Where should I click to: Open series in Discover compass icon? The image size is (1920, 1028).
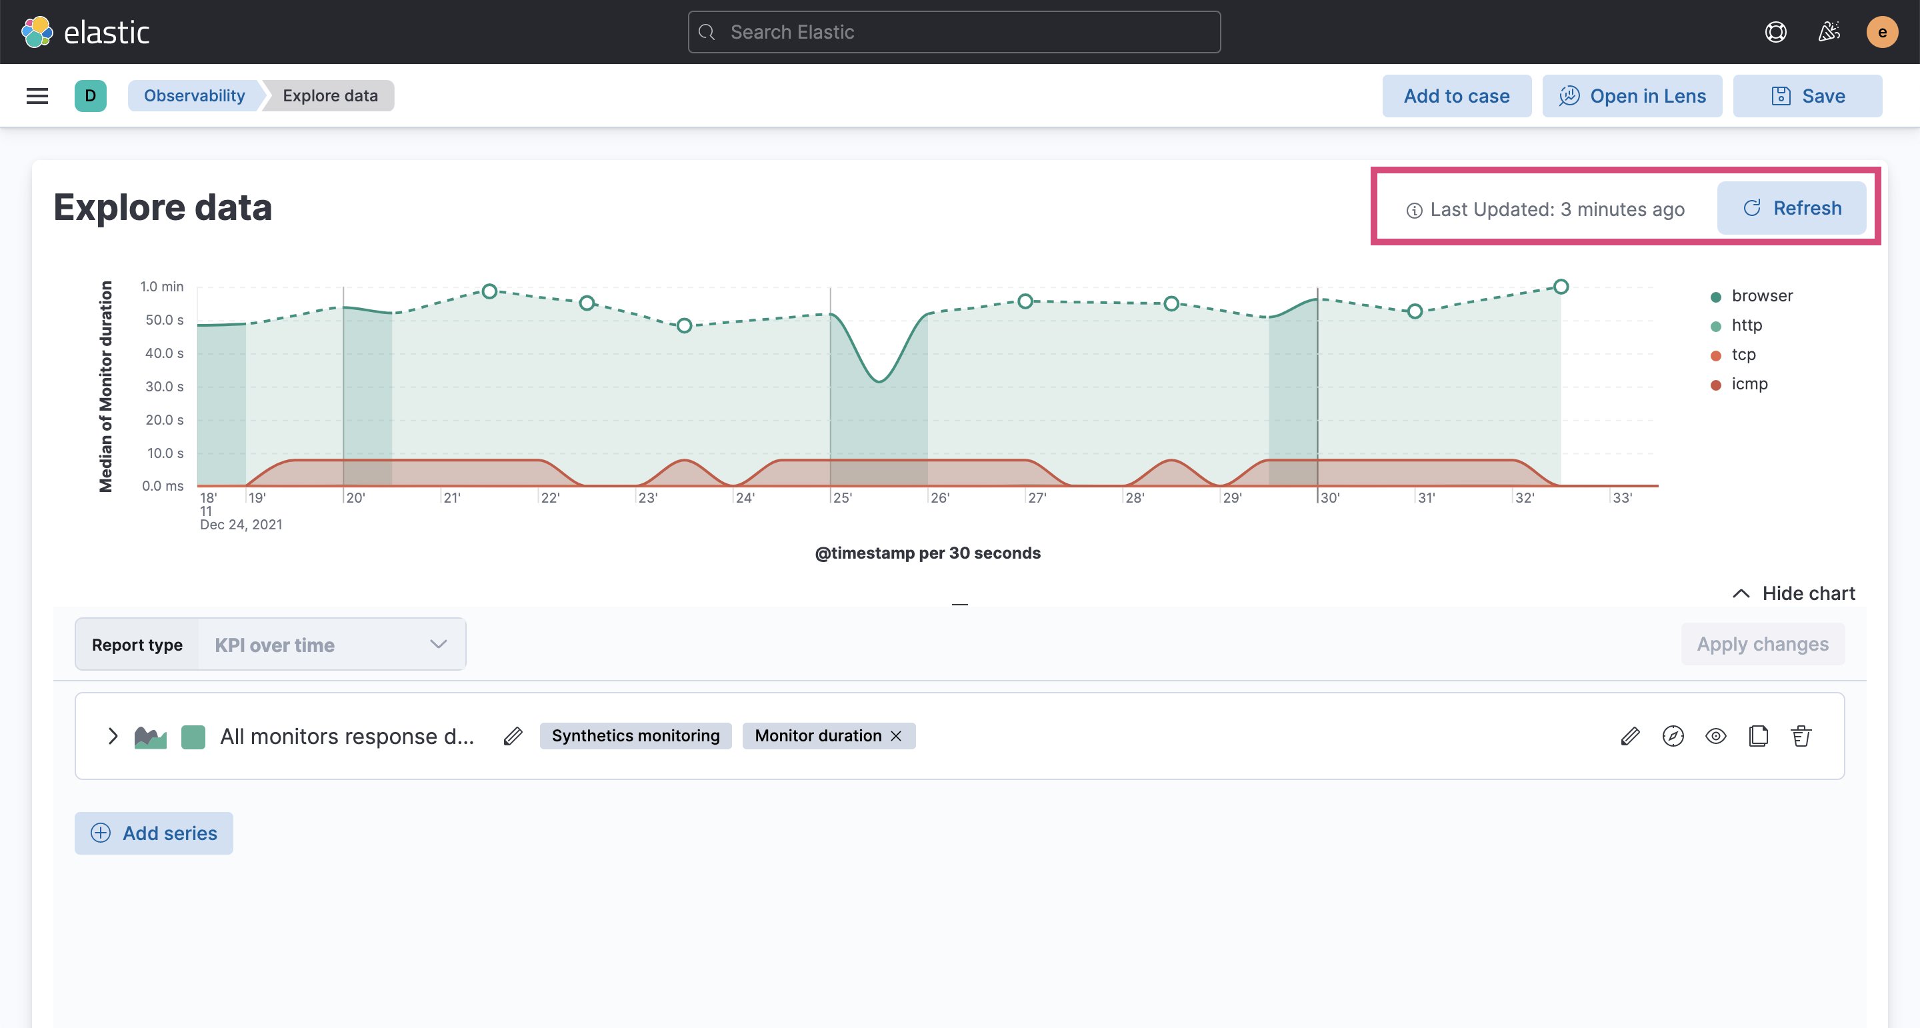(x=1673, y=737)
